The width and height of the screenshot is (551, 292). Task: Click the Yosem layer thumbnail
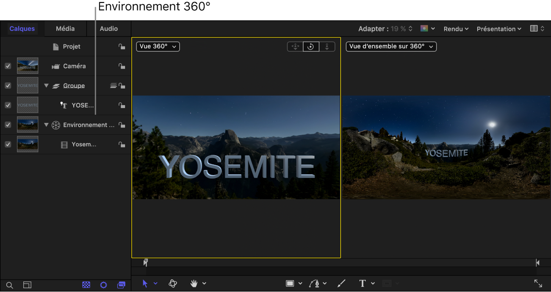27,144
